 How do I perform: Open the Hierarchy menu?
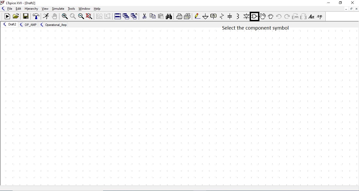click(31, 9)
